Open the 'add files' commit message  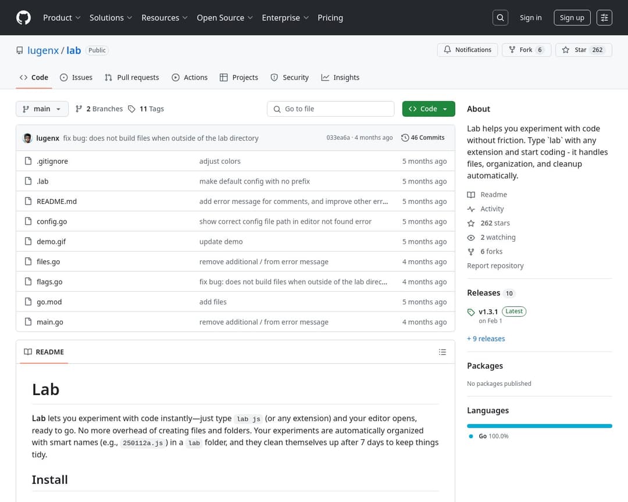coord(213,302)
